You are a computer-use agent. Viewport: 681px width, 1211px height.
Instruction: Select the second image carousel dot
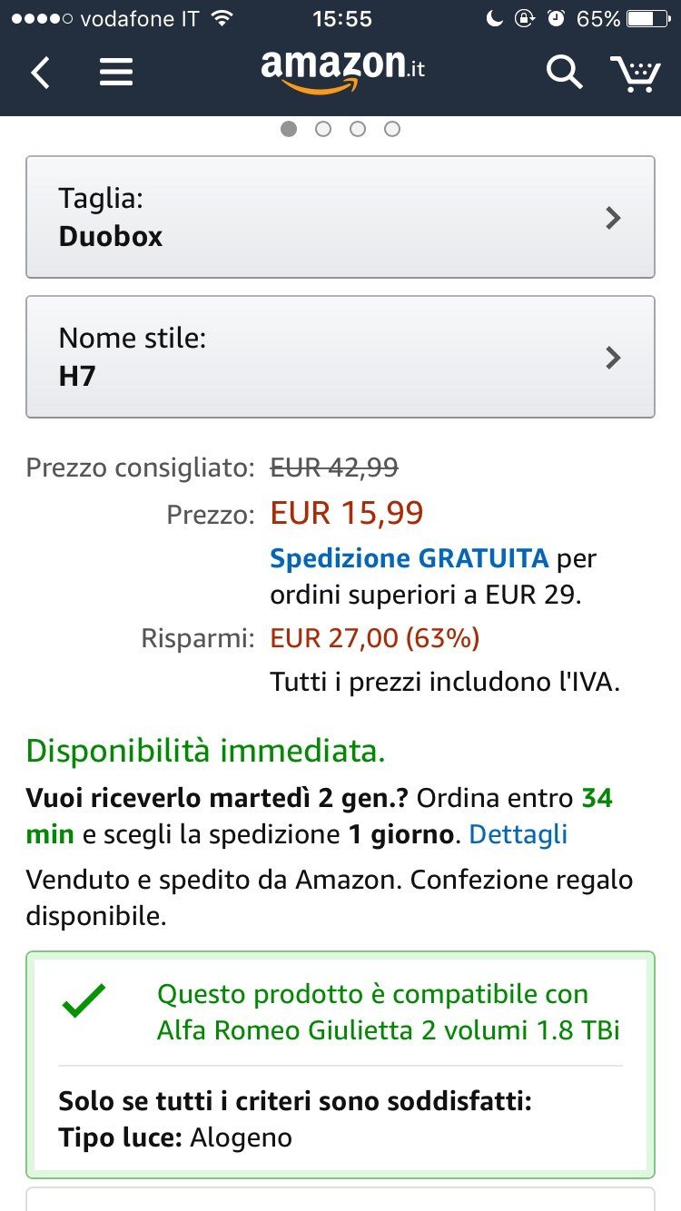pyautogui.click(x=323, y=129)
